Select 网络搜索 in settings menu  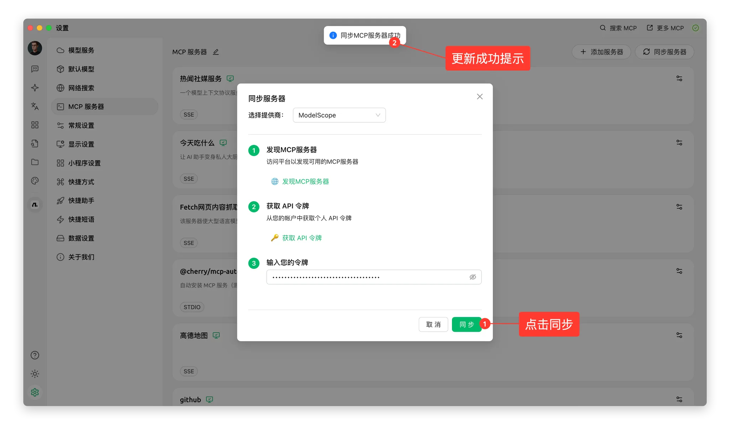click(x=81, y=88)
